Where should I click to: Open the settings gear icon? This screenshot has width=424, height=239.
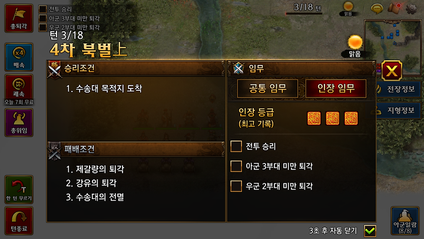click(x=411, y=9)
